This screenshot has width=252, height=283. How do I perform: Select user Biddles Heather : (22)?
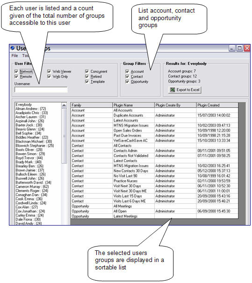tap(32, 137)
